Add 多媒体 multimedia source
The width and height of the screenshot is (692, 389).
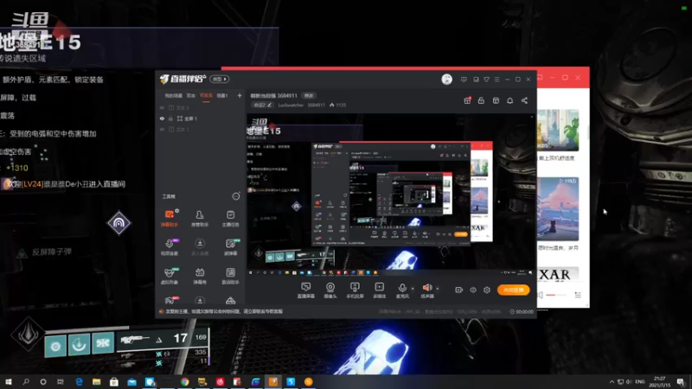[379, 290]
